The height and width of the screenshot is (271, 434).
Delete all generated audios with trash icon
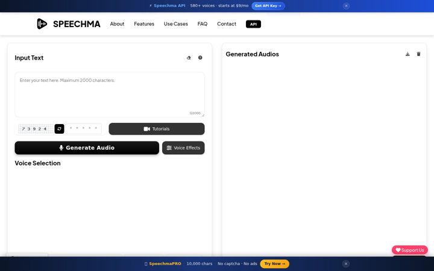pos(418,54)
